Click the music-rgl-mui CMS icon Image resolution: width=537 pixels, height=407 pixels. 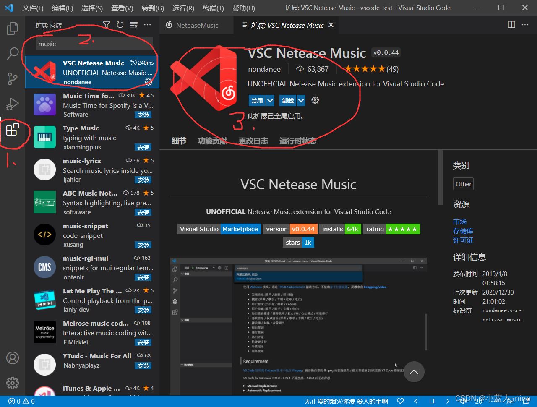click(x=45, y=267)
